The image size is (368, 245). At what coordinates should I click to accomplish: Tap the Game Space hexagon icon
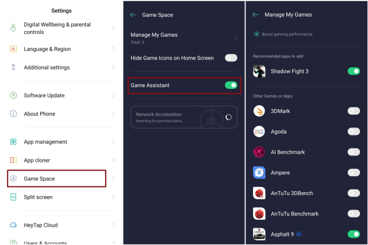click(x=13, y=178)
